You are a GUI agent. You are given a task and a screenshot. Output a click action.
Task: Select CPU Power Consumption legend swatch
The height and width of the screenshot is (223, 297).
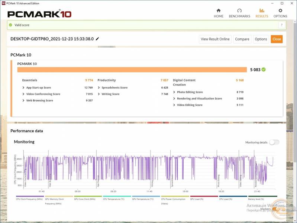click(175, 196)
